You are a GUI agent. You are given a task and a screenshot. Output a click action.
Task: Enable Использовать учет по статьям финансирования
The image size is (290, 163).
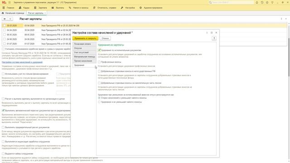pos(3,74)
